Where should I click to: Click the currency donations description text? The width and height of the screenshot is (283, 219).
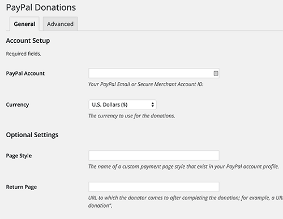click(132, 116)
